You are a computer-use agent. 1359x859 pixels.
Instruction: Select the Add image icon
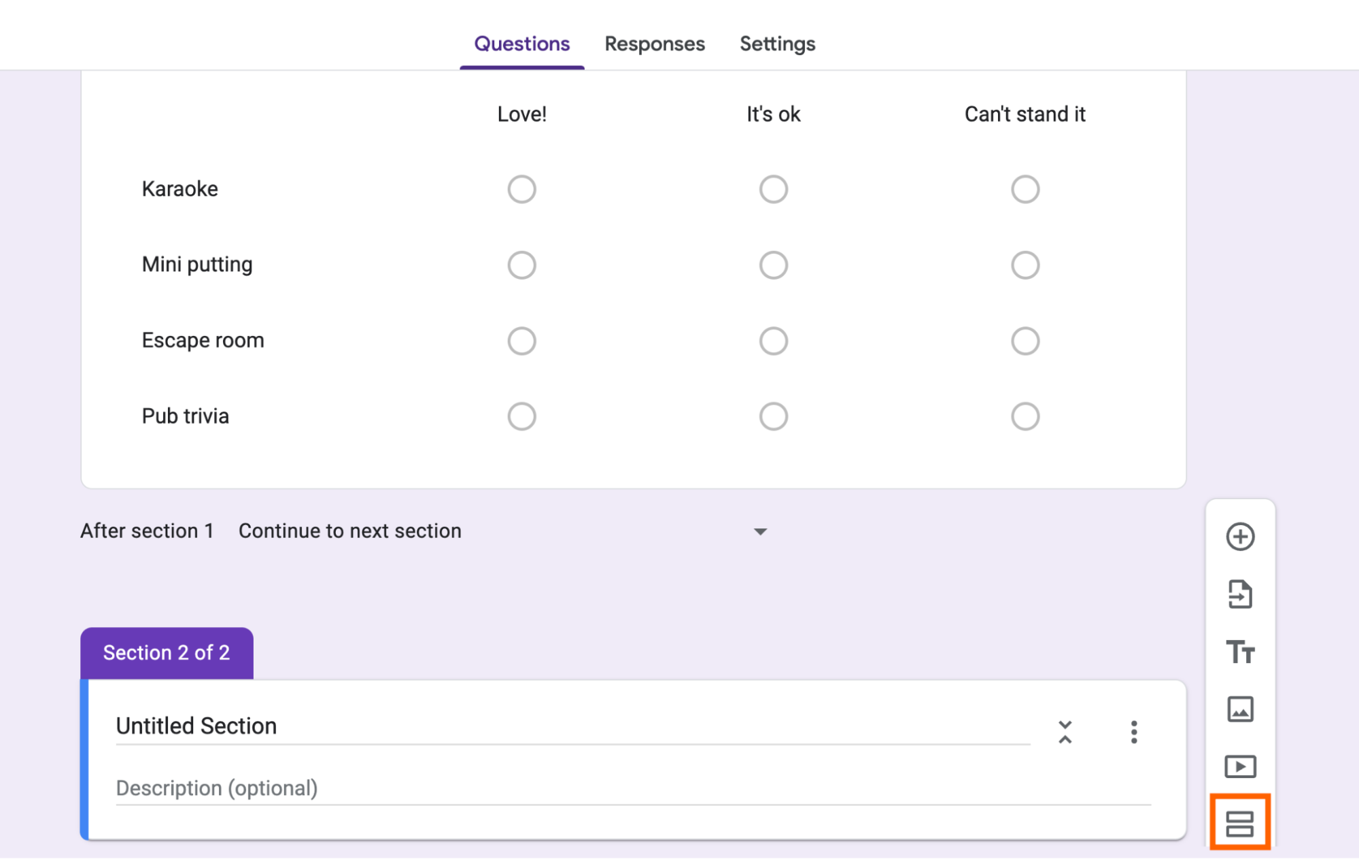[1241, 710]
